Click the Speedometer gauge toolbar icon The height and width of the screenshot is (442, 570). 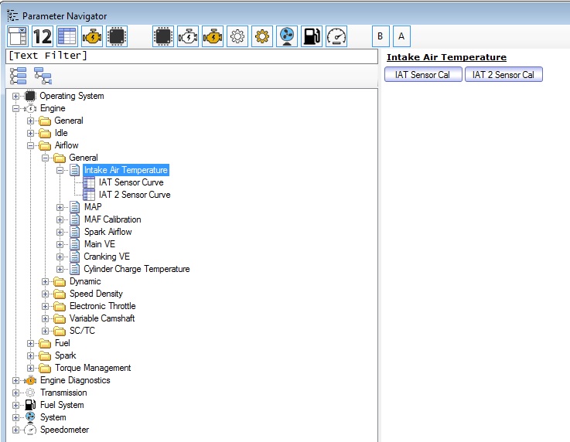[336, 36]
